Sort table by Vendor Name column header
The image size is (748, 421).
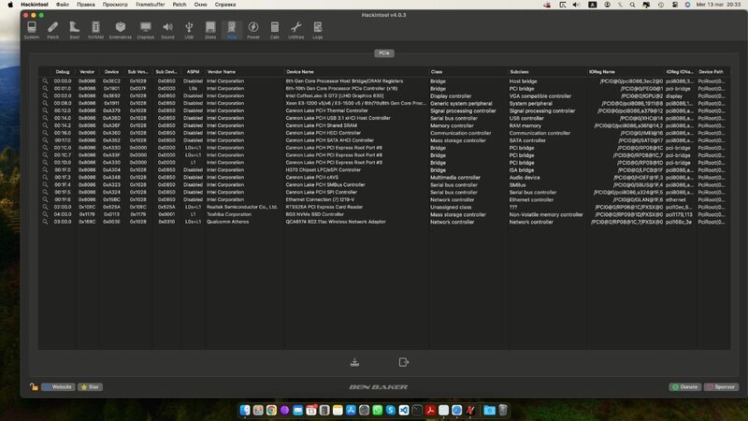(222, 71)
